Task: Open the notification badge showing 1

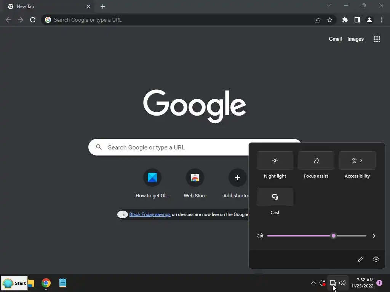Action: coord(379,283)
